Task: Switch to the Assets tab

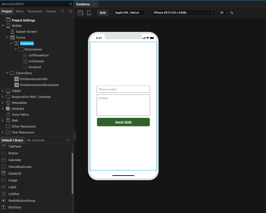Action: click(51, 11)
